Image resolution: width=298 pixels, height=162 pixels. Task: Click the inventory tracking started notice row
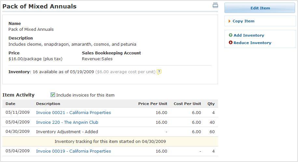(x=110, y=141)
